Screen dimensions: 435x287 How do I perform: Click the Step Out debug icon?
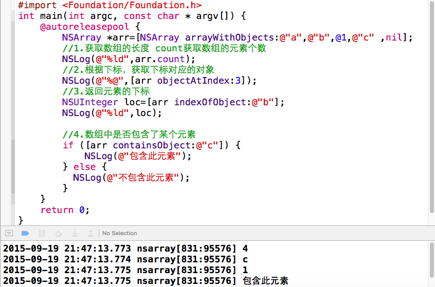point(90,233)
